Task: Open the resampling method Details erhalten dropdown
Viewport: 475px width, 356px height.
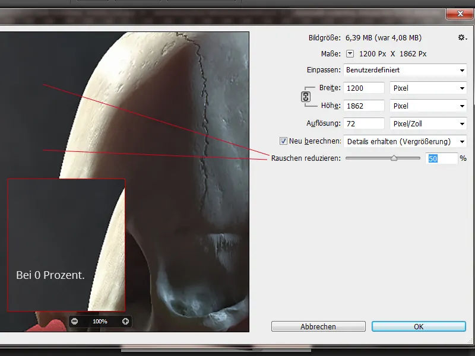Action: point(405,141)
